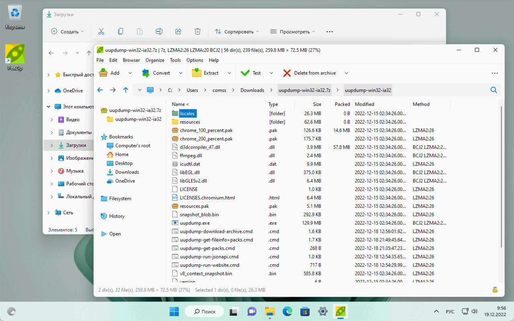
Task: Click the Delete trash icon in Загрузки window
Action: tap(198, 31)
